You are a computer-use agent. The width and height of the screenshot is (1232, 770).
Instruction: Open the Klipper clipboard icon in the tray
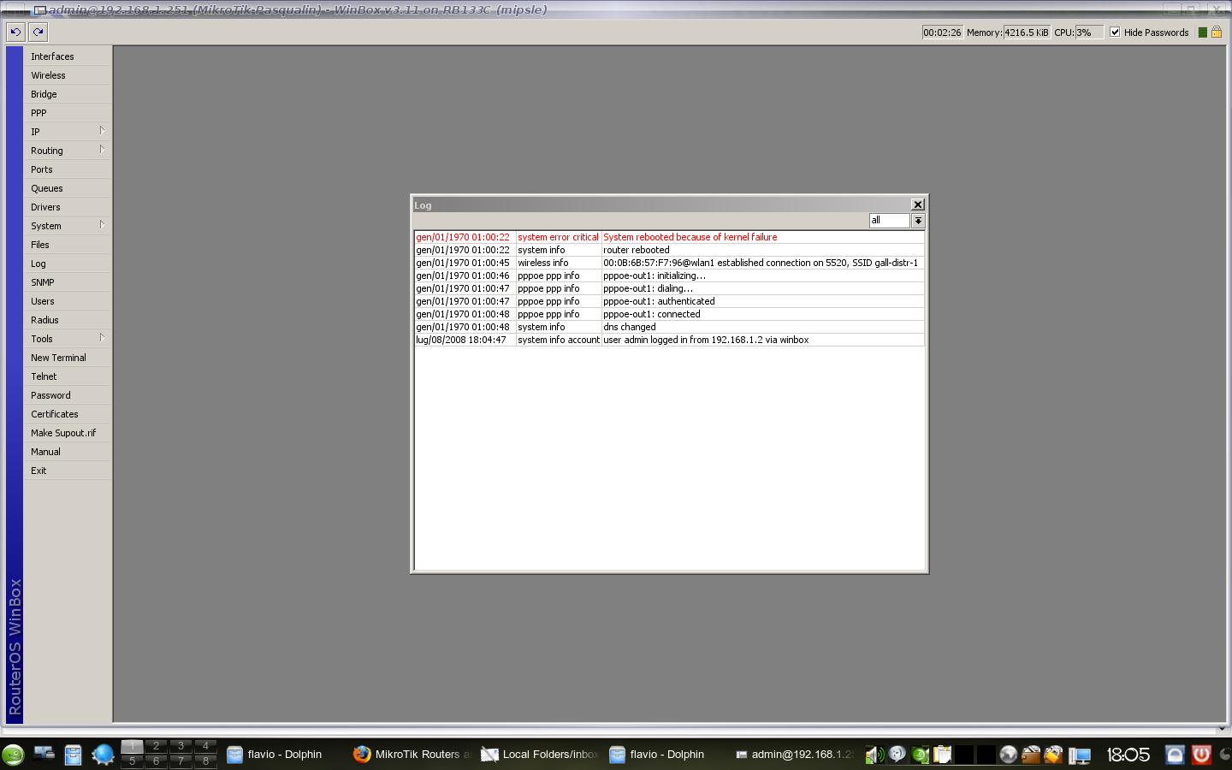(942, 755)
